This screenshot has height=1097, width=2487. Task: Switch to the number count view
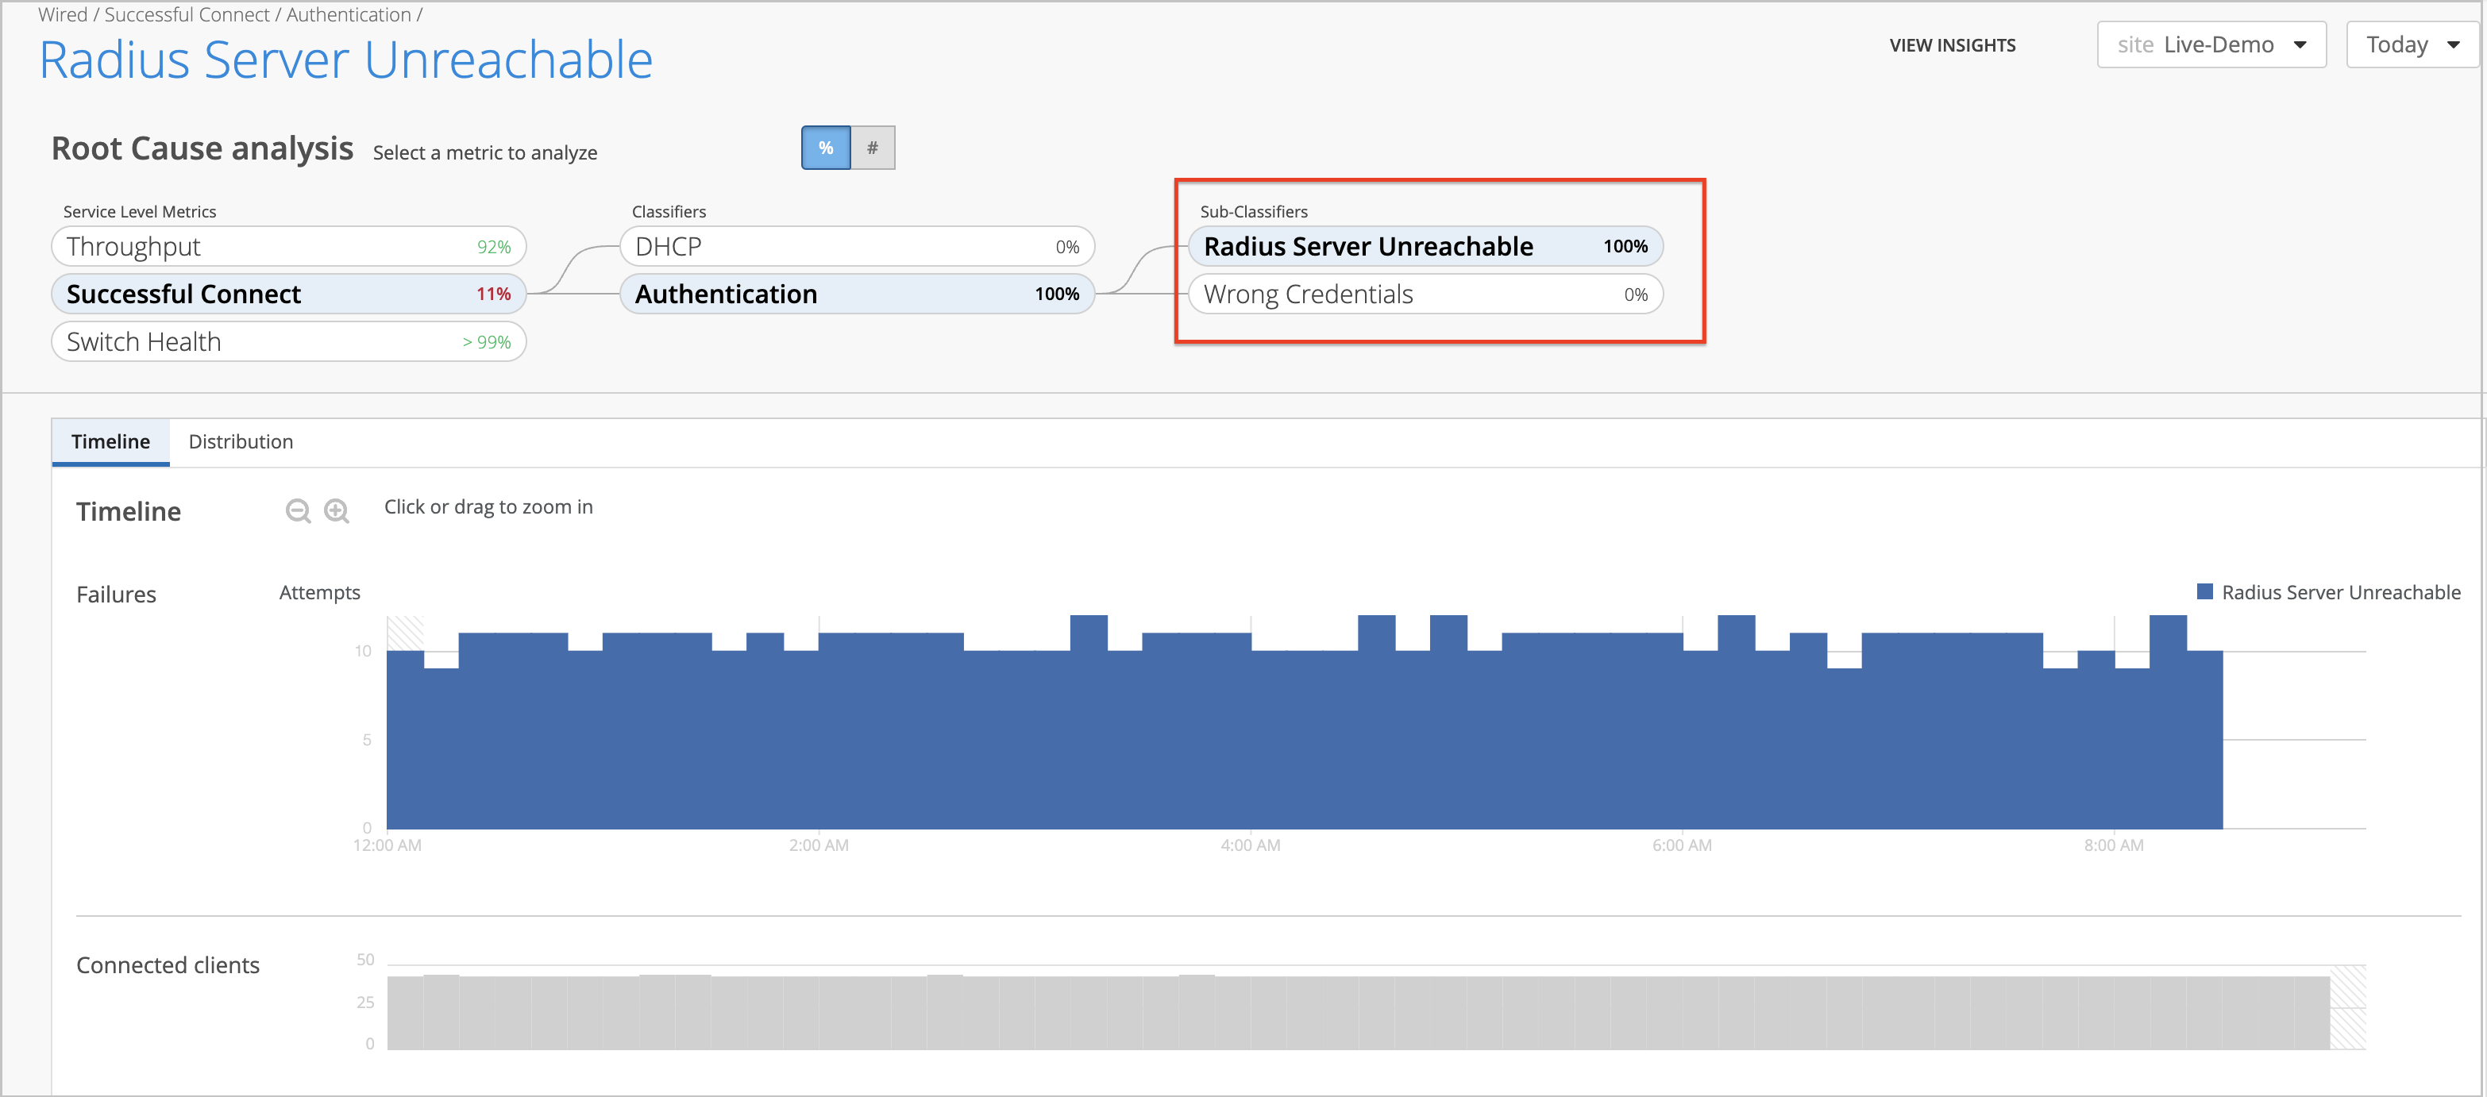873,148
